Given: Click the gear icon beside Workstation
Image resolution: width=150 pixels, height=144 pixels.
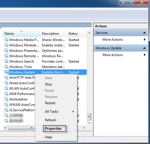Looking at the screenshot, I should [x=6, y=99].
